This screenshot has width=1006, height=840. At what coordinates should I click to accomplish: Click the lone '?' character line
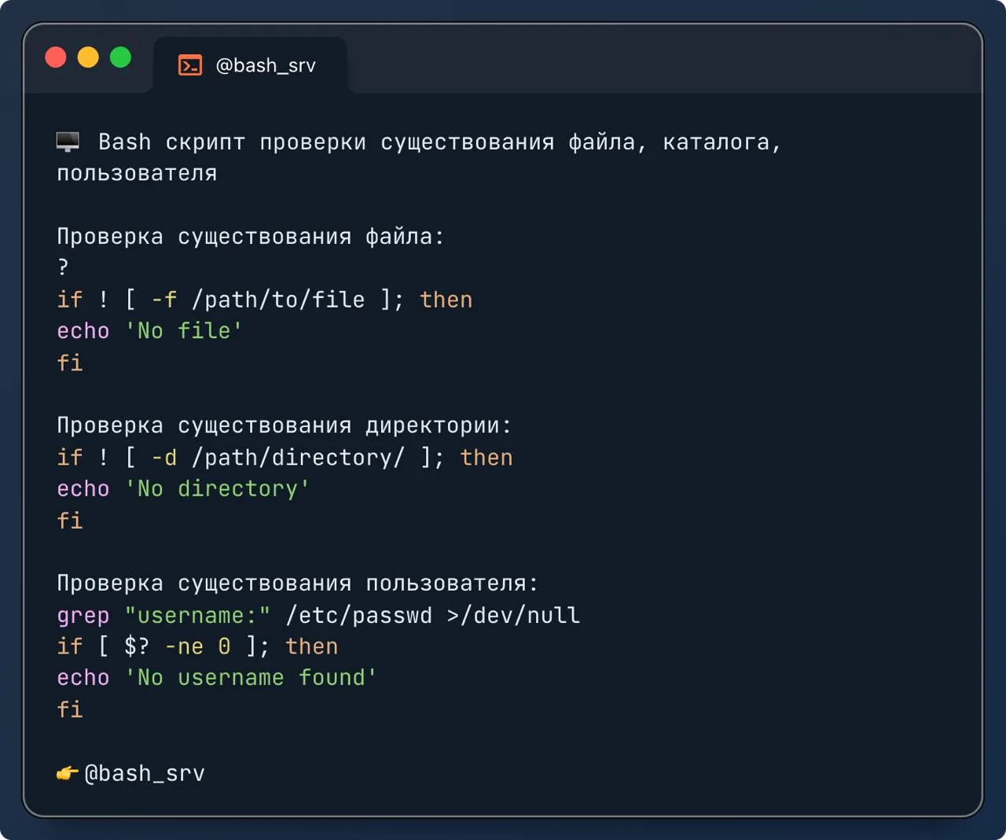coord(63,267)
